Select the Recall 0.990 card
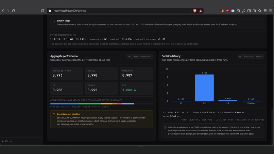The image size is (274, 154). (102, 73)
